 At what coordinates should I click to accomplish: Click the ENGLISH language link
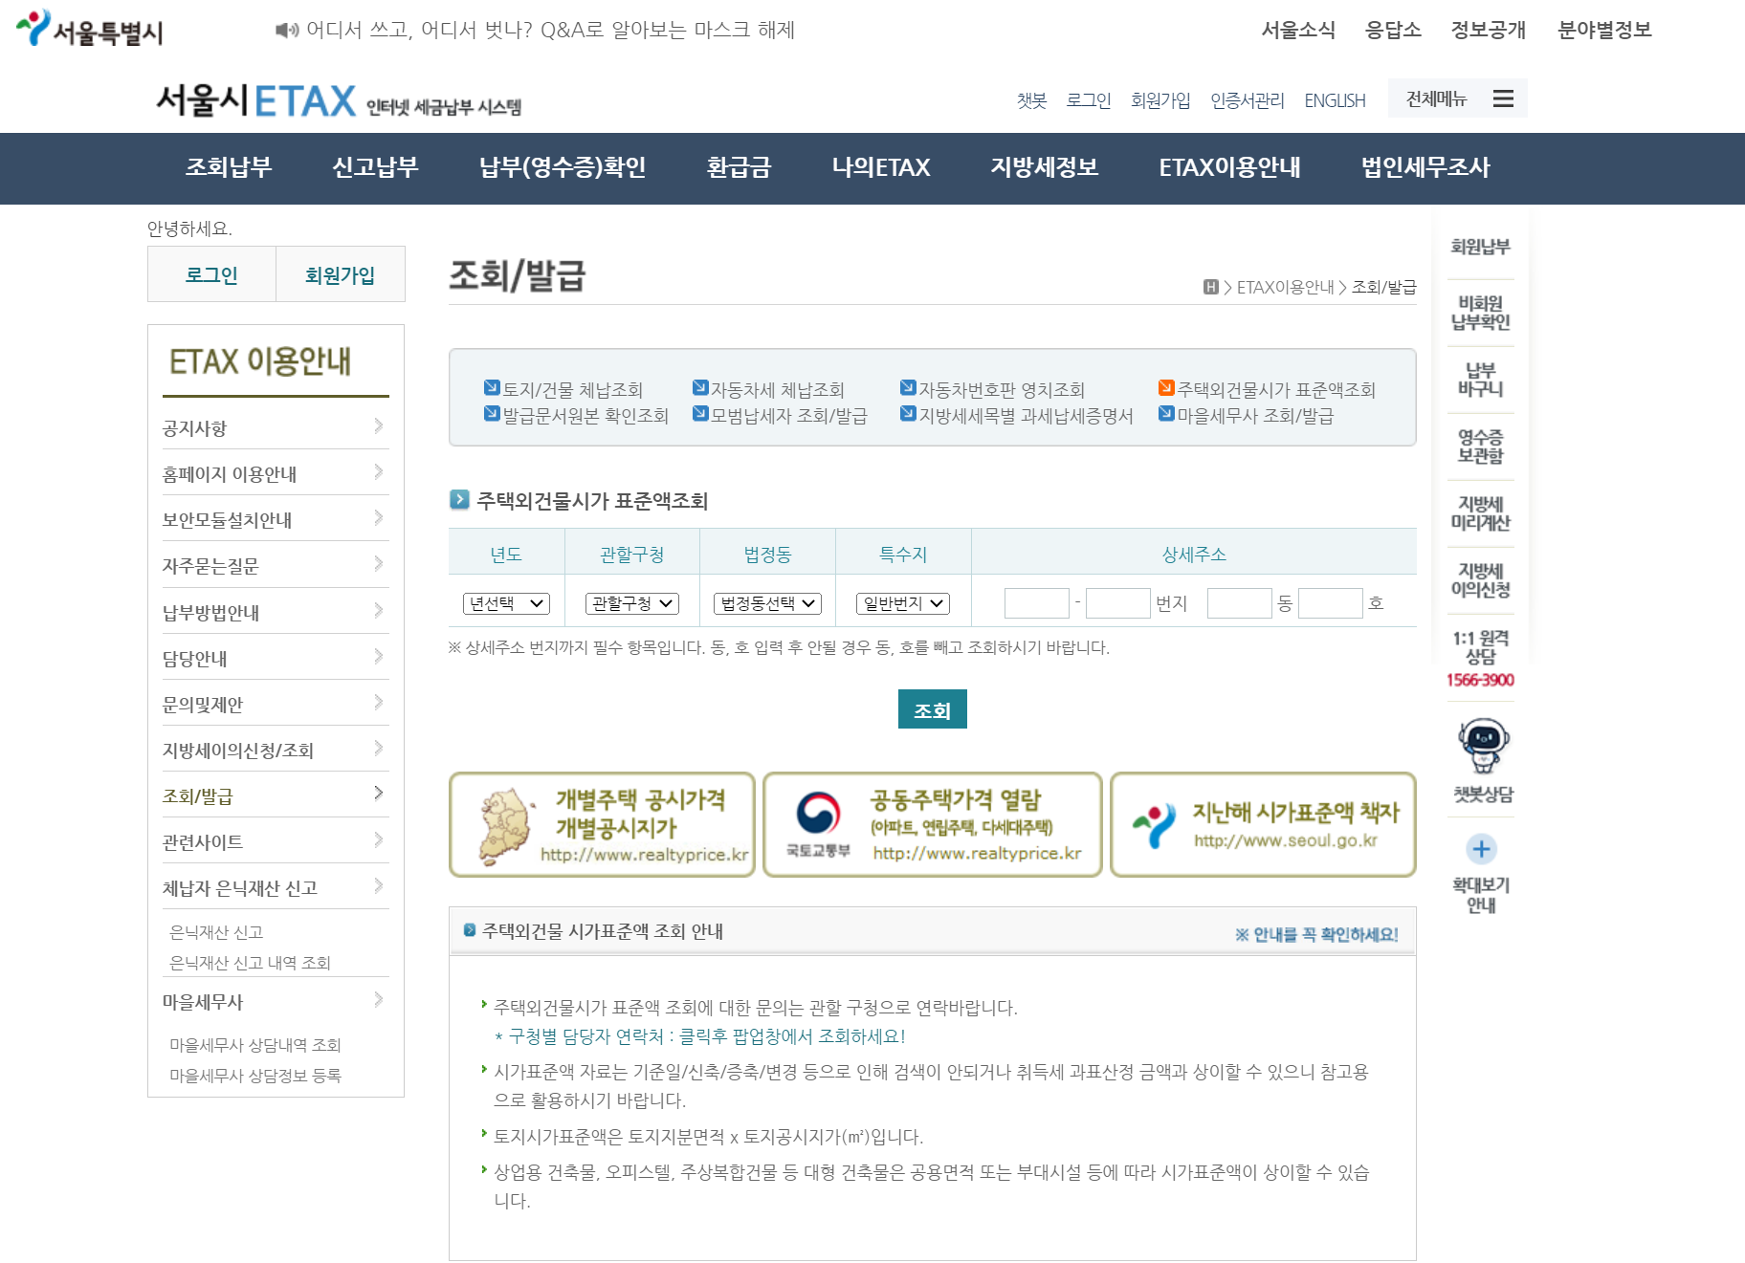[x=1335, y=100]
